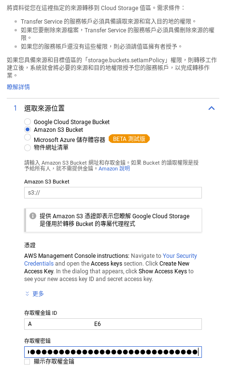The width and height of the screenshot is (228, 367).
Task: Click the Credentials link text on the second line
Action: [39, 264]
